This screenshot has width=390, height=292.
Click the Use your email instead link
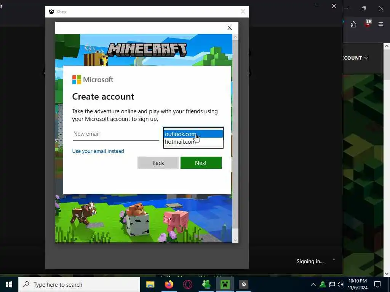coord(98,151)
